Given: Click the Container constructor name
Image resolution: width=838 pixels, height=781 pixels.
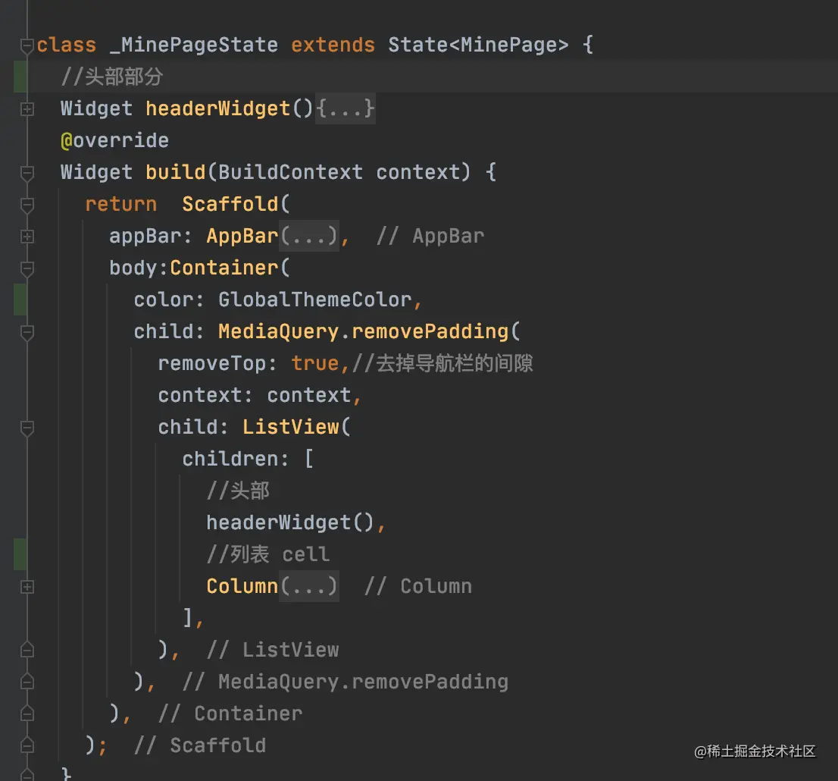Looking at the screenshot, I should pyautogui.click(x=224, y=268).
